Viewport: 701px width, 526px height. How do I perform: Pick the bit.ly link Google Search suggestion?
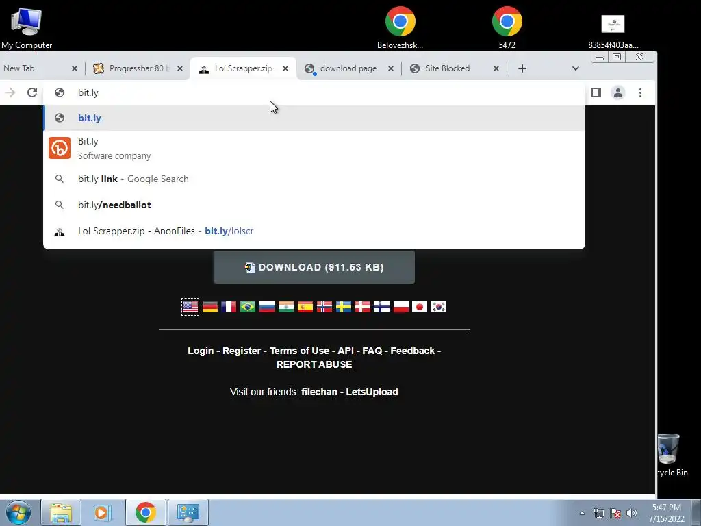[x=314, y=179]
